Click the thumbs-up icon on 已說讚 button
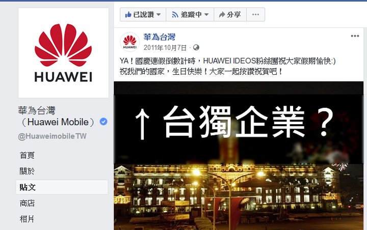This screenshot has width=367, height=230. [x=128, y=15]
